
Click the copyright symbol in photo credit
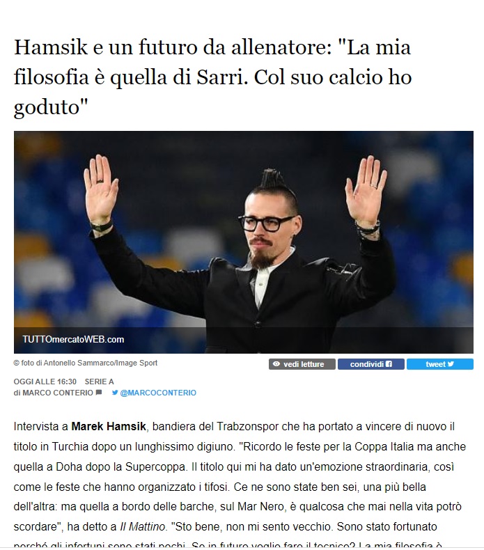pyautogui.click(x=16, y=363)
